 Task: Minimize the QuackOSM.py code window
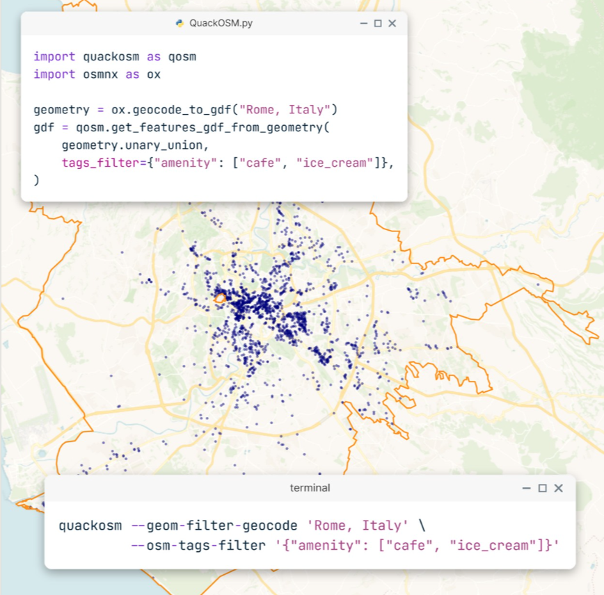pos(363,23)
